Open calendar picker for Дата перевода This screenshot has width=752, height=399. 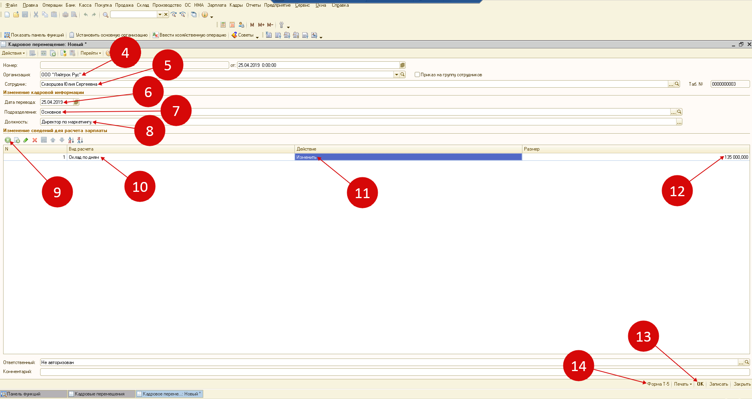(x=76, y=102)
